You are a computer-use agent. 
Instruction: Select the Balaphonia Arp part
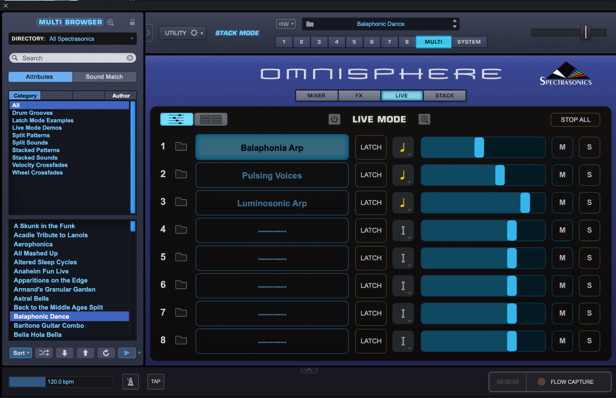[272, 147]
